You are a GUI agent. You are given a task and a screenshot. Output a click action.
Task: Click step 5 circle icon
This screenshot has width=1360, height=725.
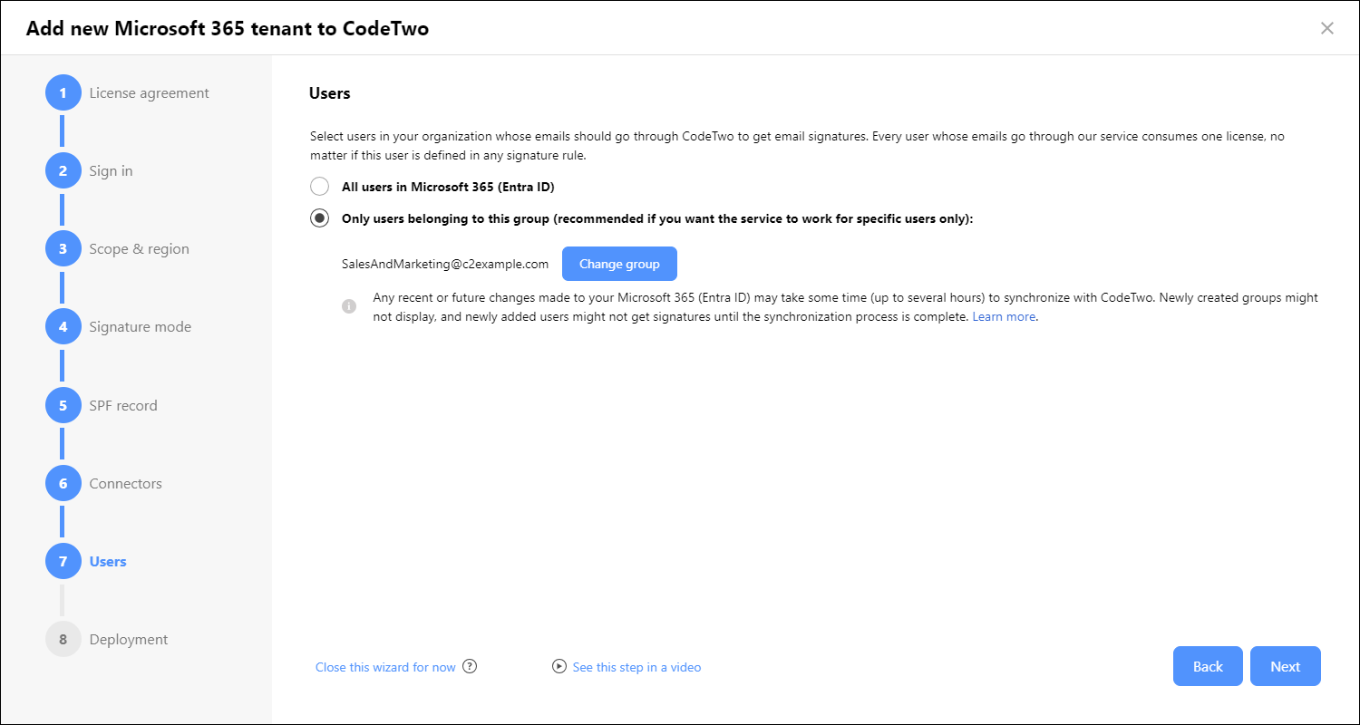click(x=63, y=406)
